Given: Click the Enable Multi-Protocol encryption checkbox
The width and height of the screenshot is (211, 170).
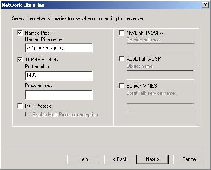Looking at the screenshot, I should click(x=27, y=115).
